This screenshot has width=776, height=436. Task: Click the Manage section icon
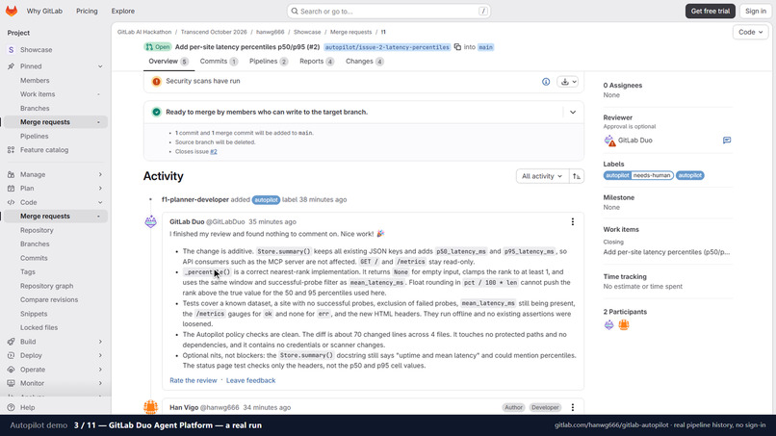pyautogui.click(x=11, y=175)
